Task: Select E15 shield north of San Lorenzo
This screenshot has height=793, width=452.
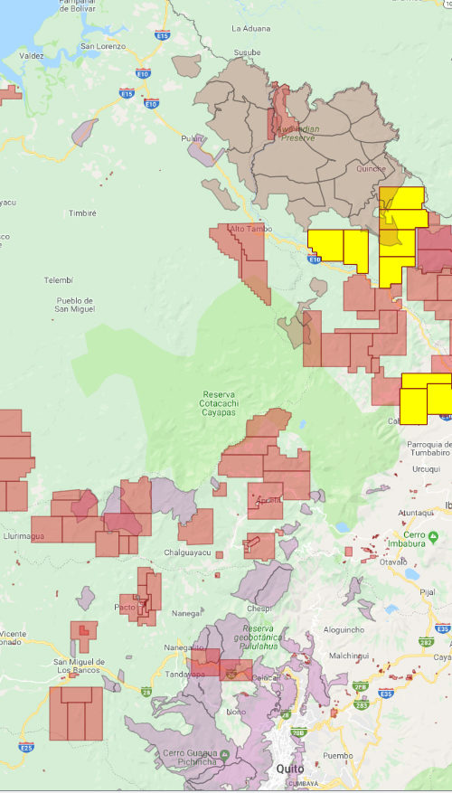Action: (x=163, y=35)
